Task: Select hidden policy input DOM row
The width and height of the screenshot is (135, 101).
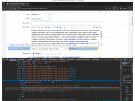Action: (46, 91)
